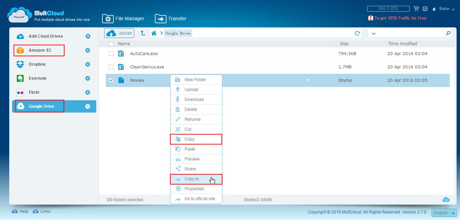The height and width of the screenshot is (220, 460).
Task: Sort by the Time modified column
Action: point(402,44)
